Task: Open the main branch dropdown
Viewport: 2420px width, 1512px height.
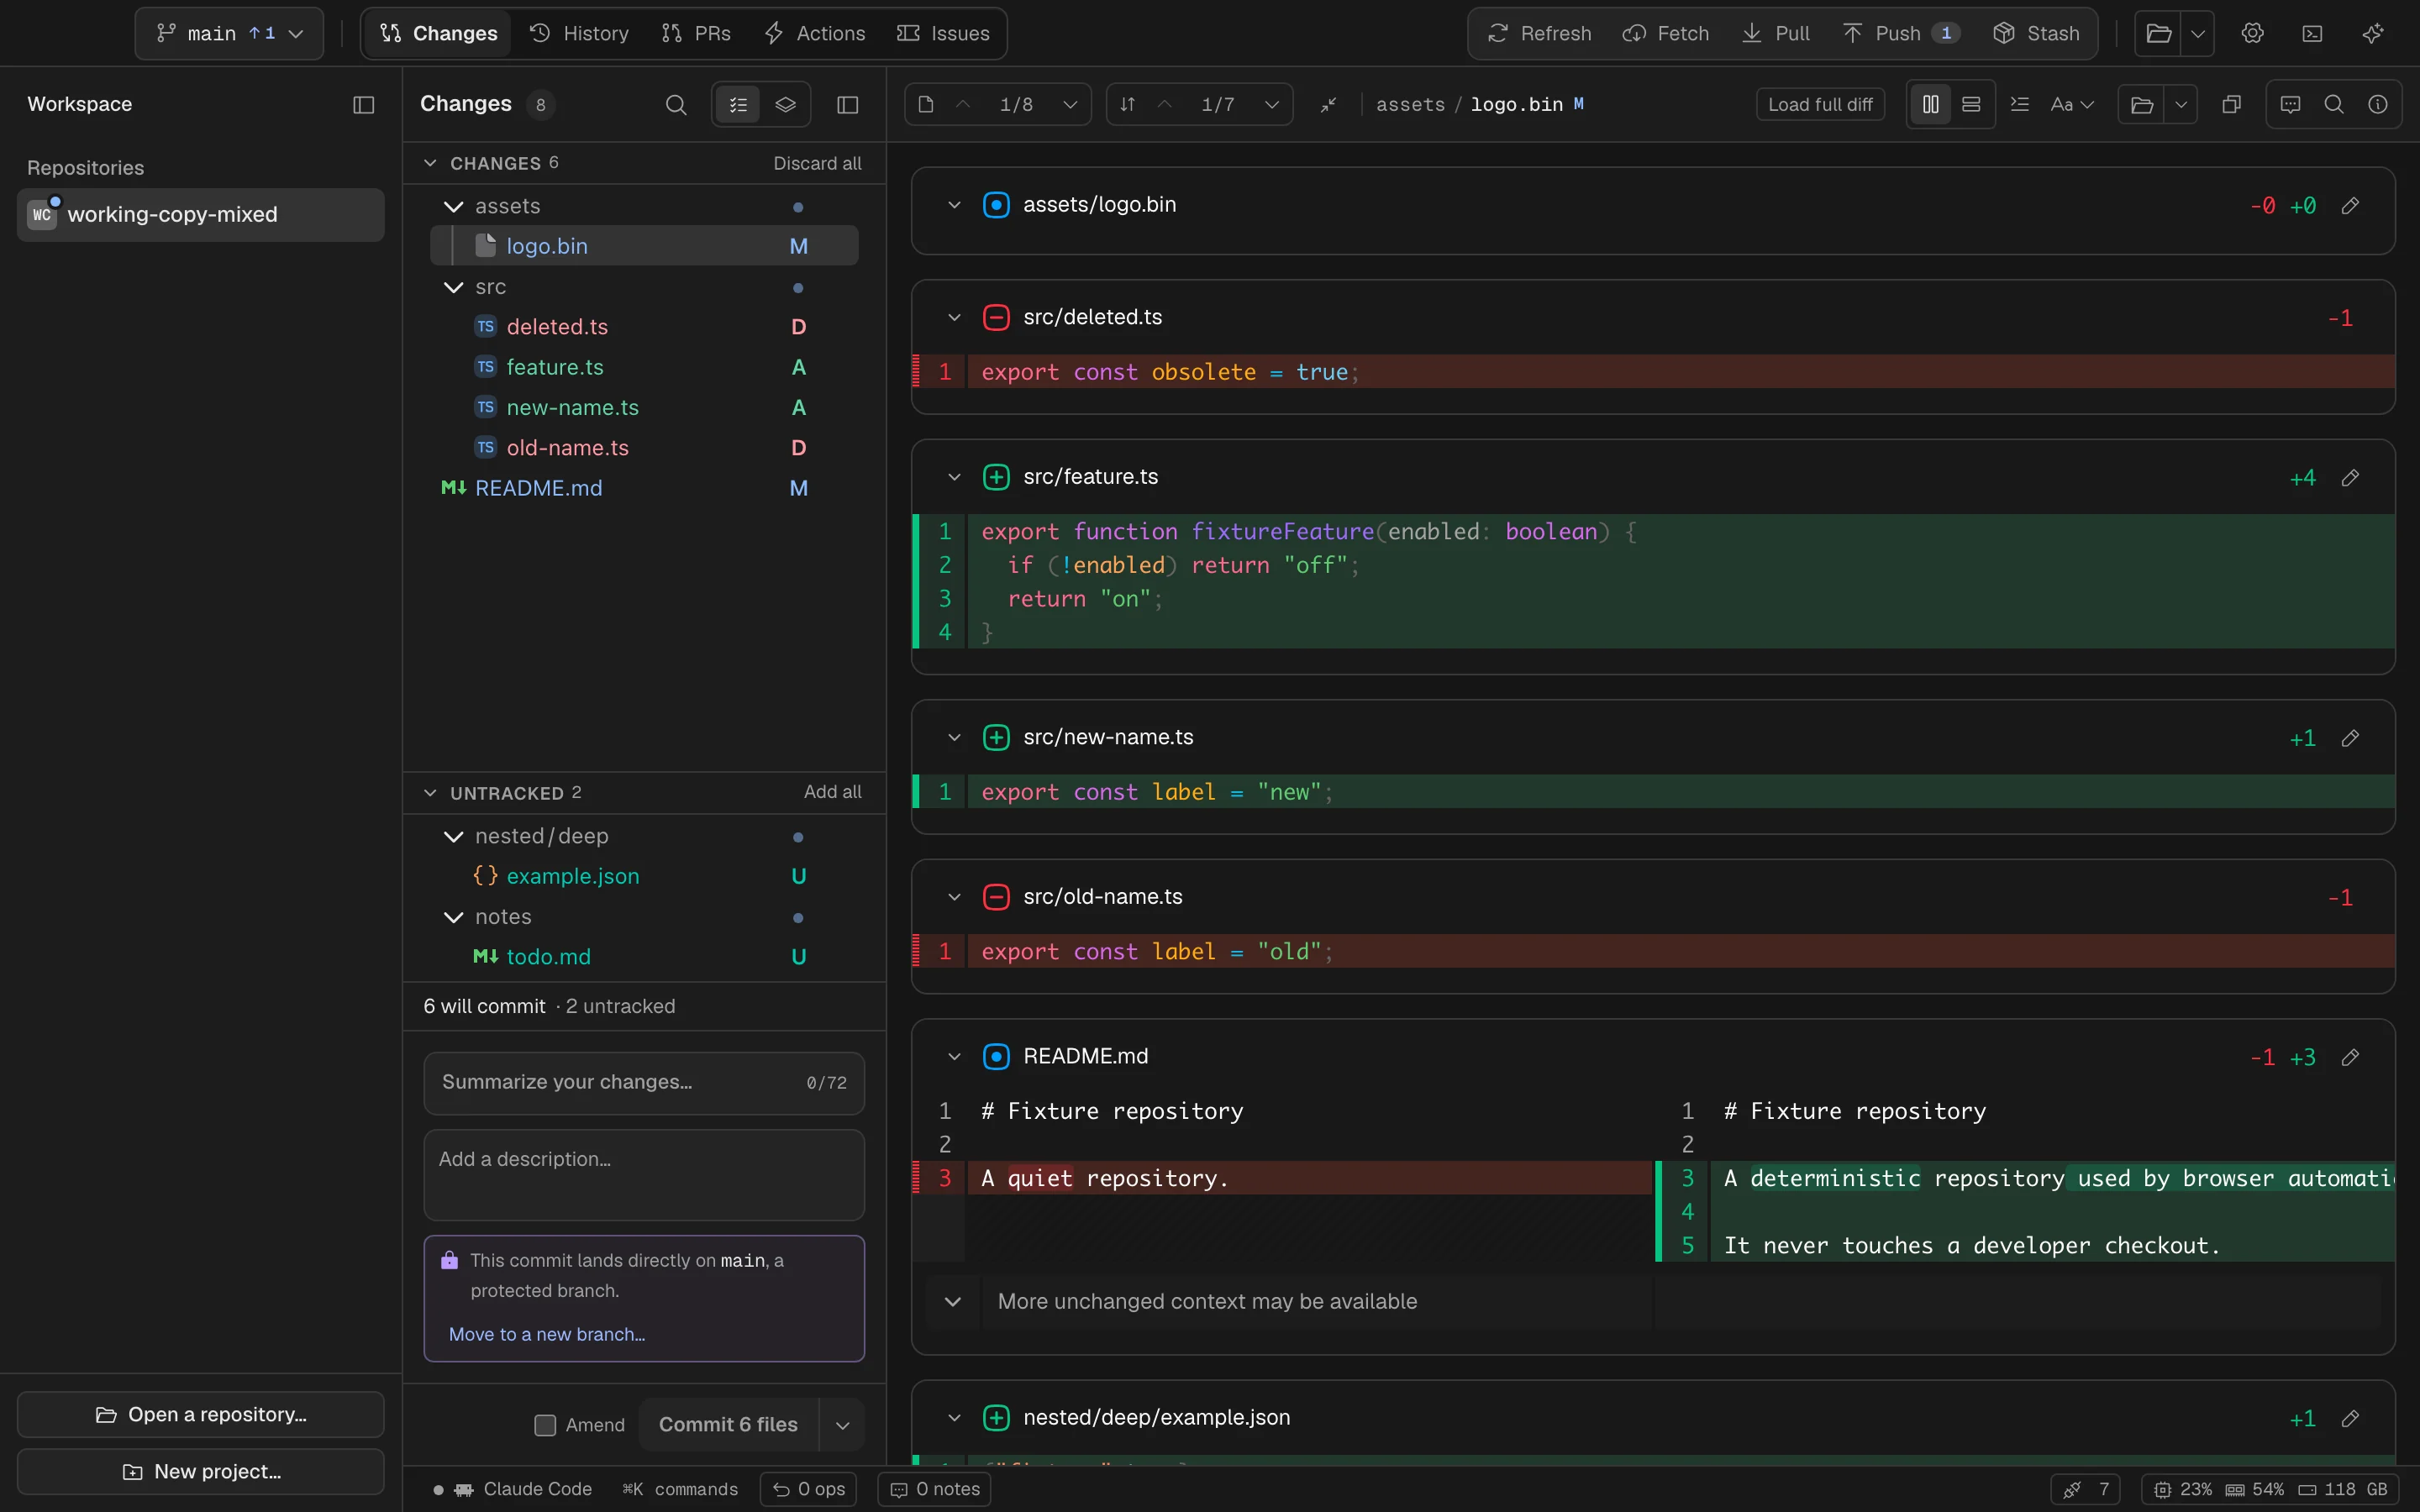Action: [229, 33]
